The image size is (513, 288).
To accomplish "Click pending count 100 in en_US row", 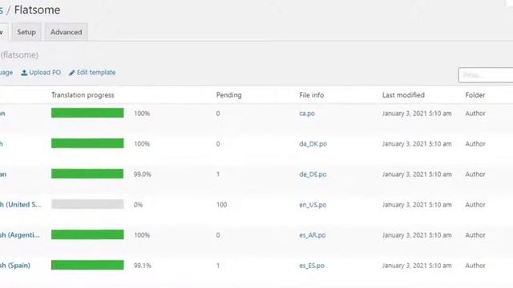I will click(x=221, y=205).
